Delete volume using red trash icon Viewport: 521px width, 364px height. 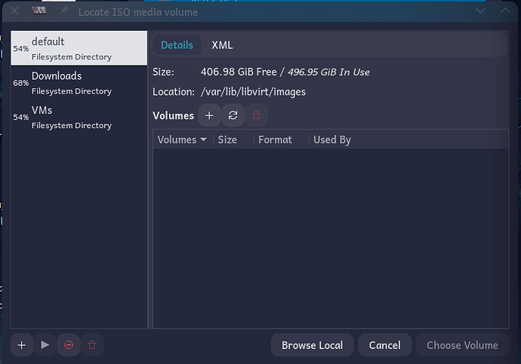[x=256, y=115]
